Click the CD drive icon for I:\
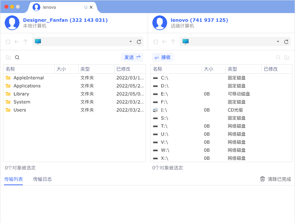295x223 pixels. [x=155, y=110]
